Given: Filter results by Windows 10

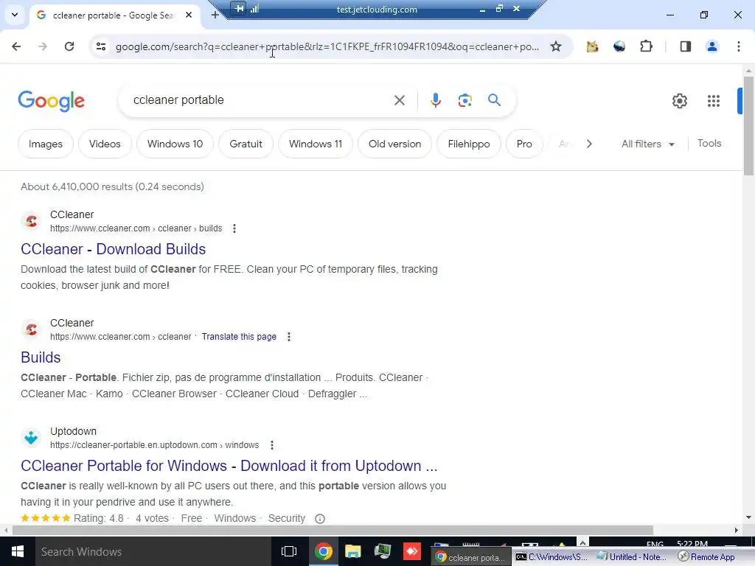Looking at the screenshot, I should 175,144.
